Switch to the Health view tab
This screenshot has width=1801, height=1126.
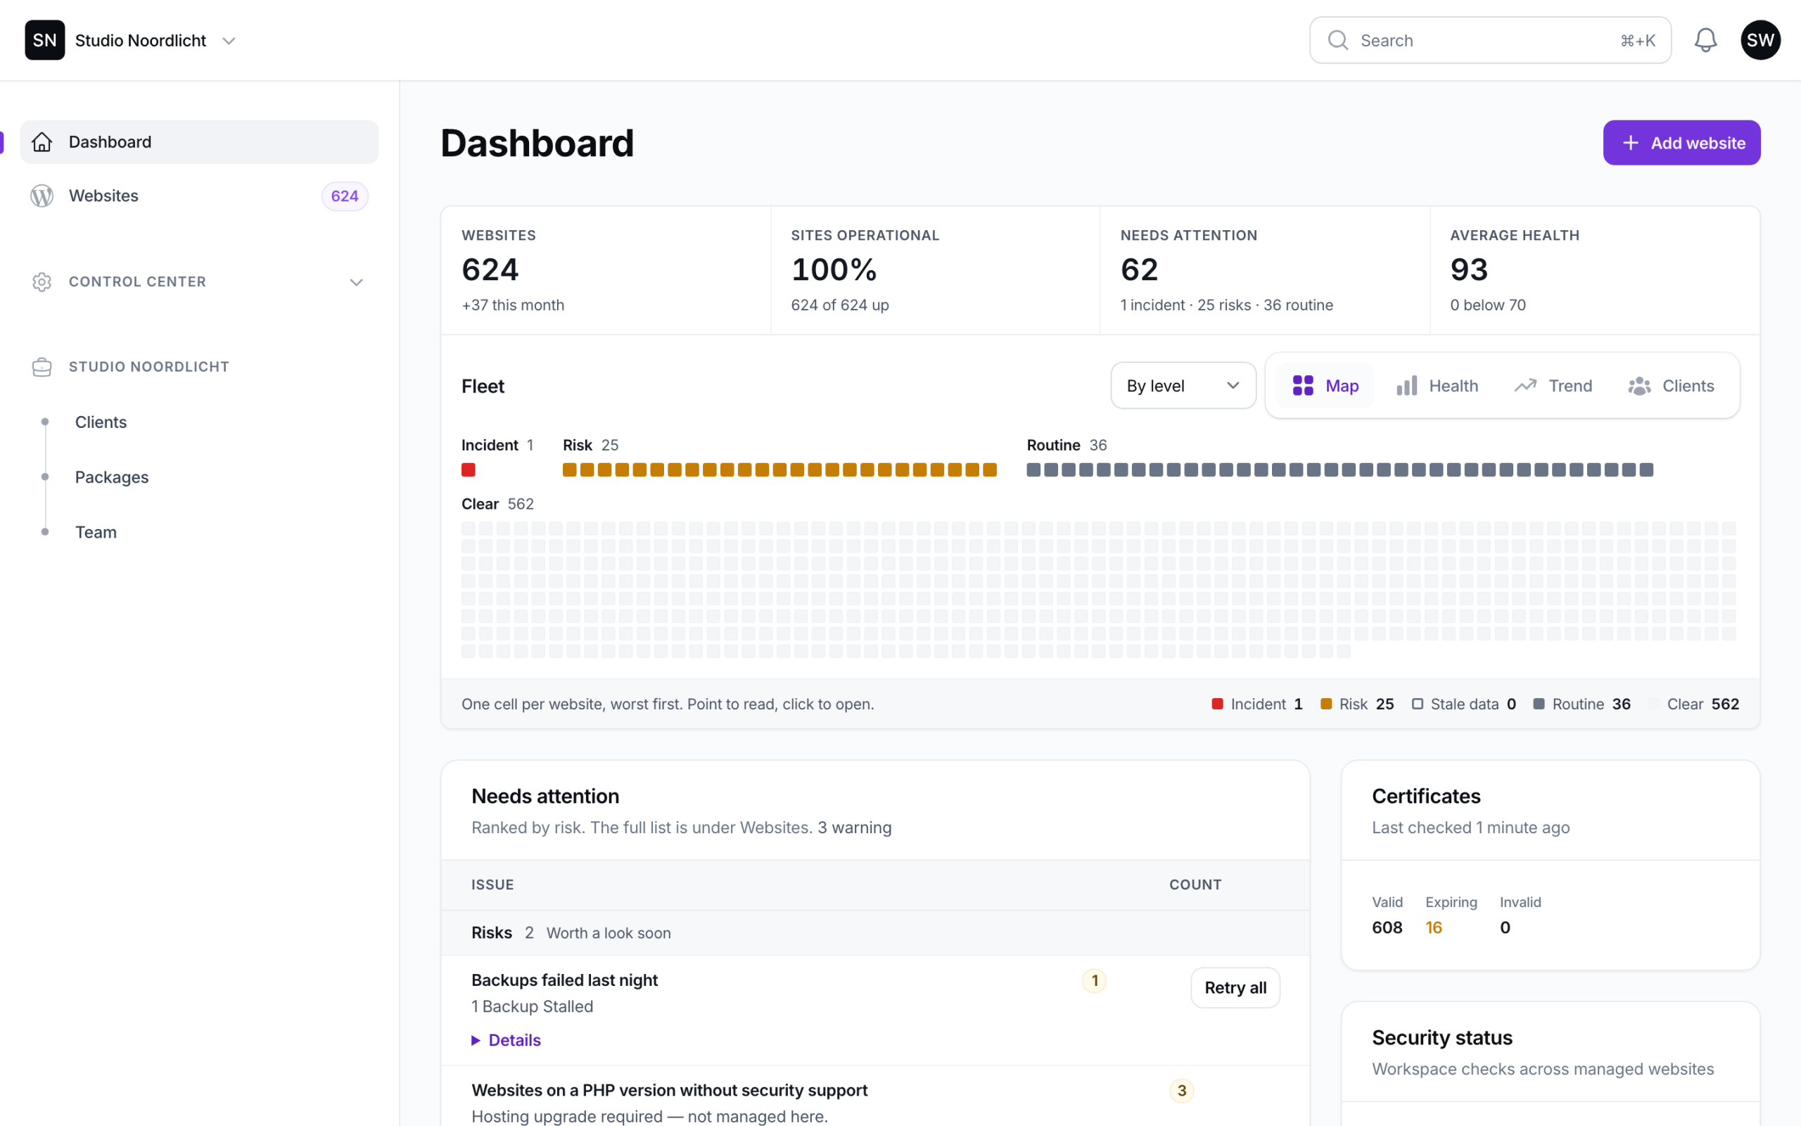[1437, 386]
